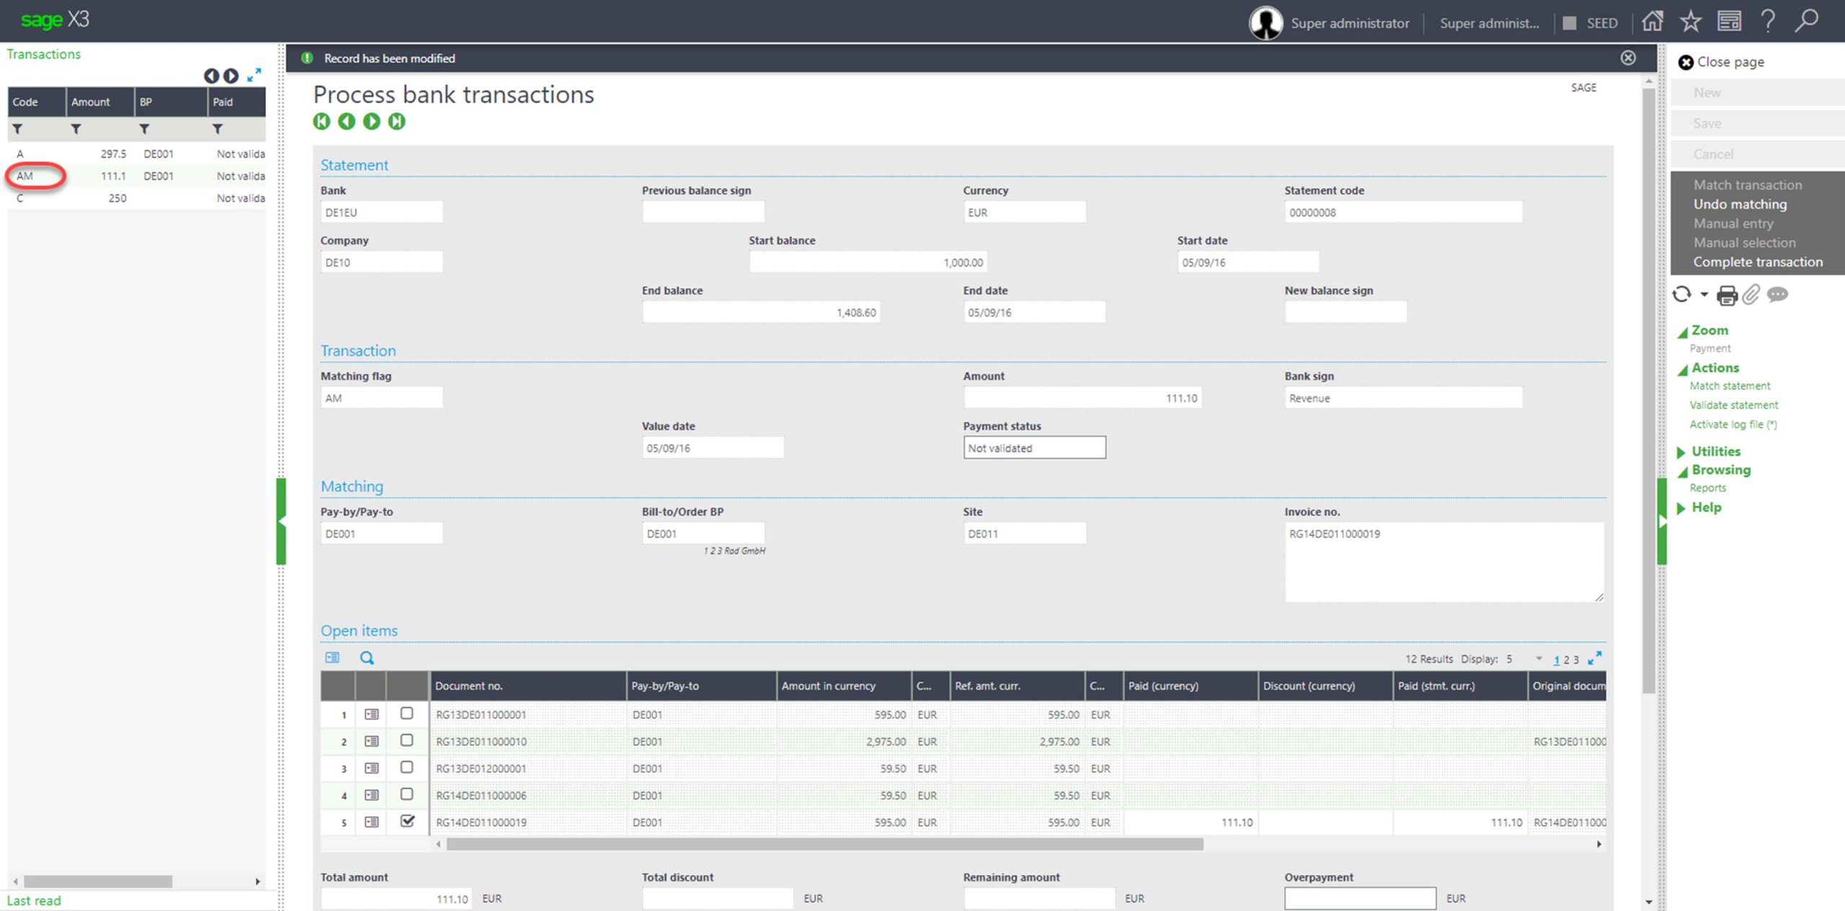Check the box for RG13DE012000001 row
Screen dimensions: 1845x911
point(406,768)
